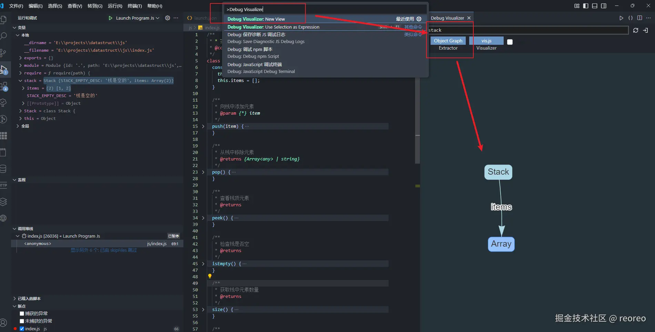Unfold the pop() method at line 23

pos(203,172)
